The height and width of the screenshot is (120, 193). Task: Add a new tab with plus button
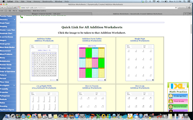185,14
